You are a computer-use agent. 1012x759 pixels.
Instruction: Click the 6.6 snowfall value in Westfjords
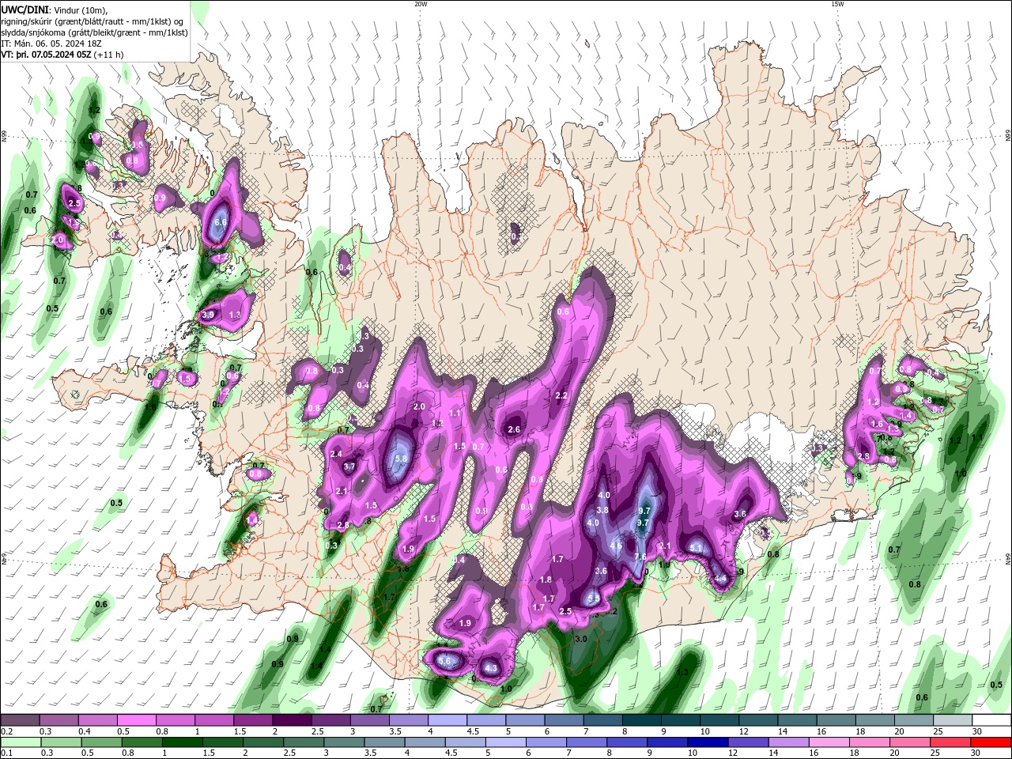click(221, 223)
